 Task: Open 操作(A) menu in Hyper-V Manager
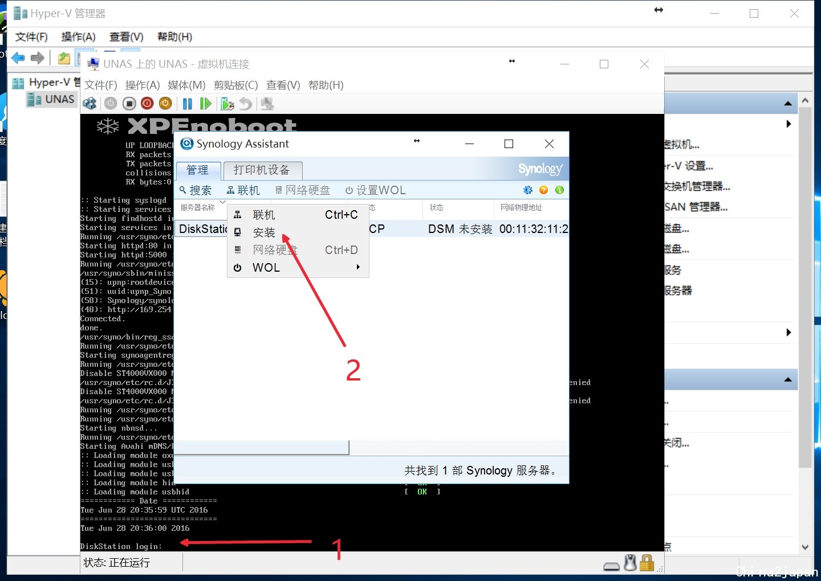point(78,37)
